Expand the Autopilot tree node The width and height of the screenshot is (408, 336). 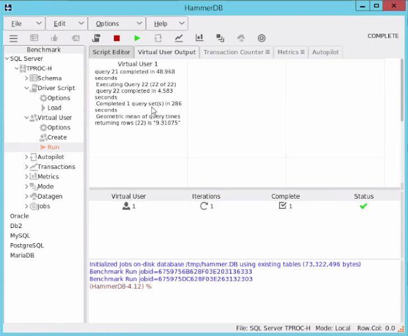pos(26,157)
